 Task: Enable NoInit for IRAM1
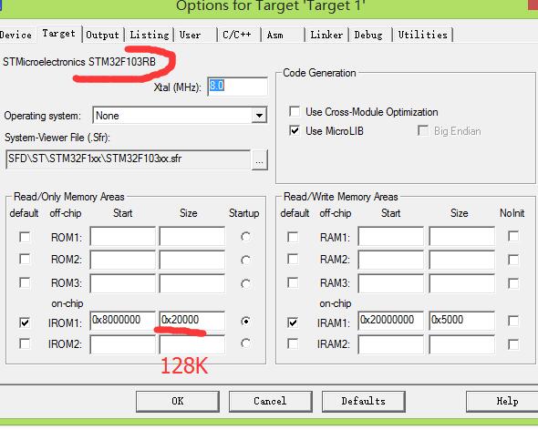(x=513, y=321)
